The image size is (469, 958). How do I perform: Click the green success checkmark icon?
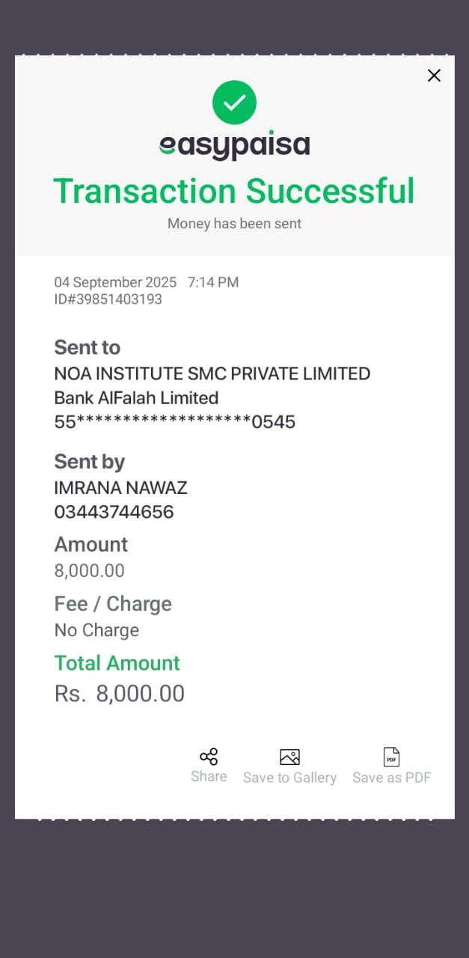point(234,103)
